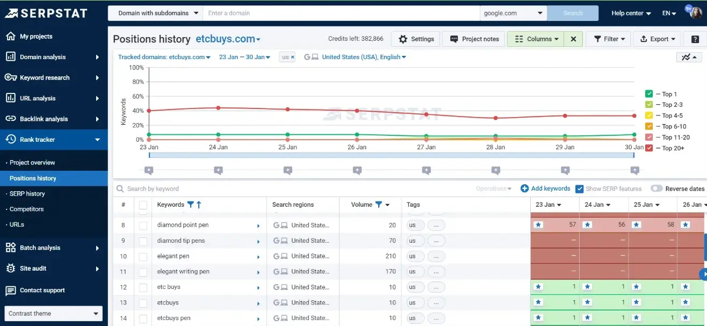The height and width of the screenshot is (326, 707).
Task: Open Export dropdown
Action: pos(658,39)
